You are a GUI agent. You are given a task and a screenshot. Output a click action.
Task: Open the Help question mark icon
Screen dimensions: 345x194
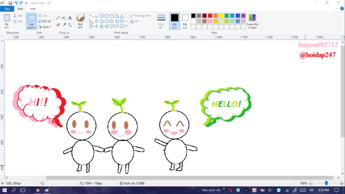point(342,9)
